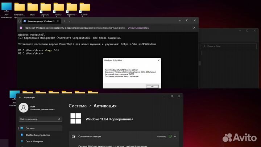This screenshot has height=147, width=261.
Task: Click the purple info icon in terminal banner
Action: coord(21,28)
